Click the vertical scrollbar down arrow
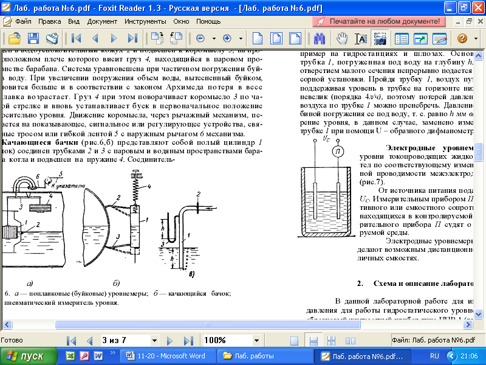This screenshot has height=365, width=486. click(478, 313)
